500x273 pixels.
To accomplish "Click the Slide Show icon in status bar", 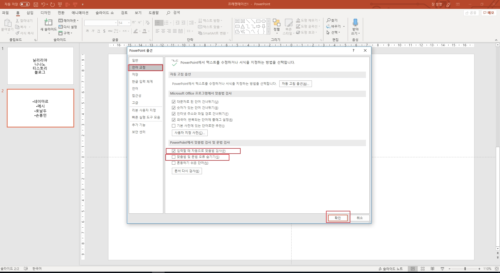I will (442, 269).
